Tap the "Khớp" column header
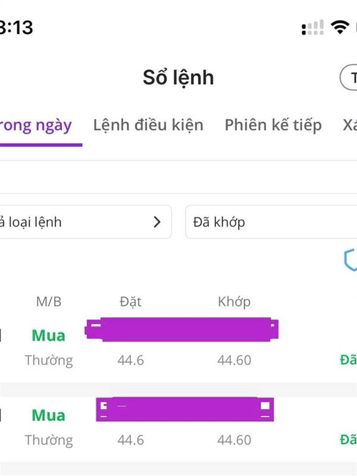This screenshot has width=357, height=476. click(234, 302)
